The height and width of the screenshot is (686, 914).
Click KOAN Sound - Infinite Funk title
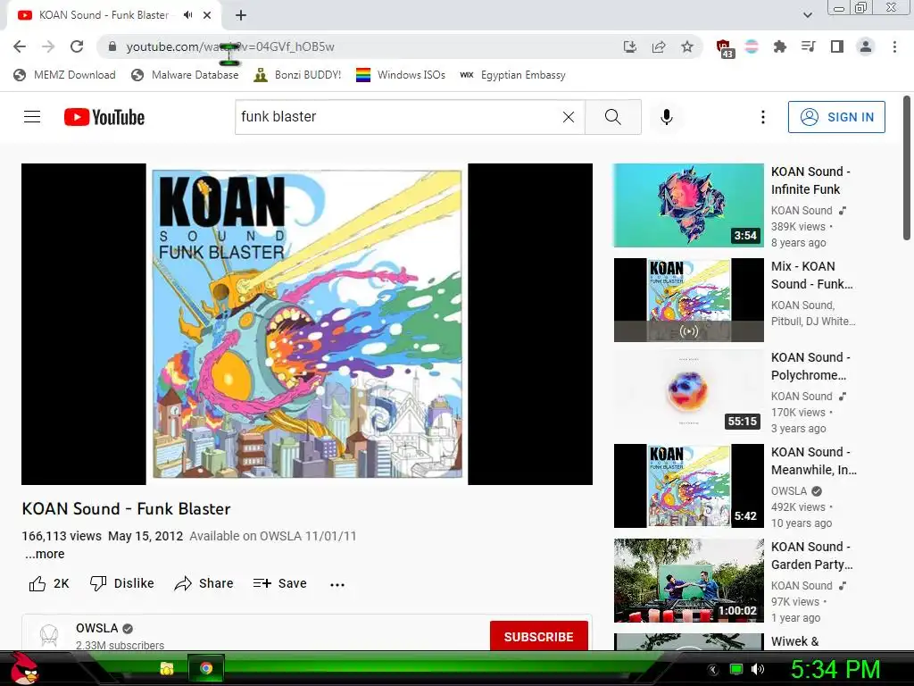(810, 180)
